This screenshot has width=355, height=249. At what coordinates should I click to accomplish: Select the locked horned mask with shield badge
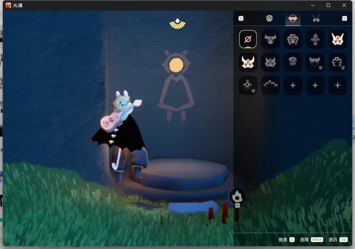[315, 62]
